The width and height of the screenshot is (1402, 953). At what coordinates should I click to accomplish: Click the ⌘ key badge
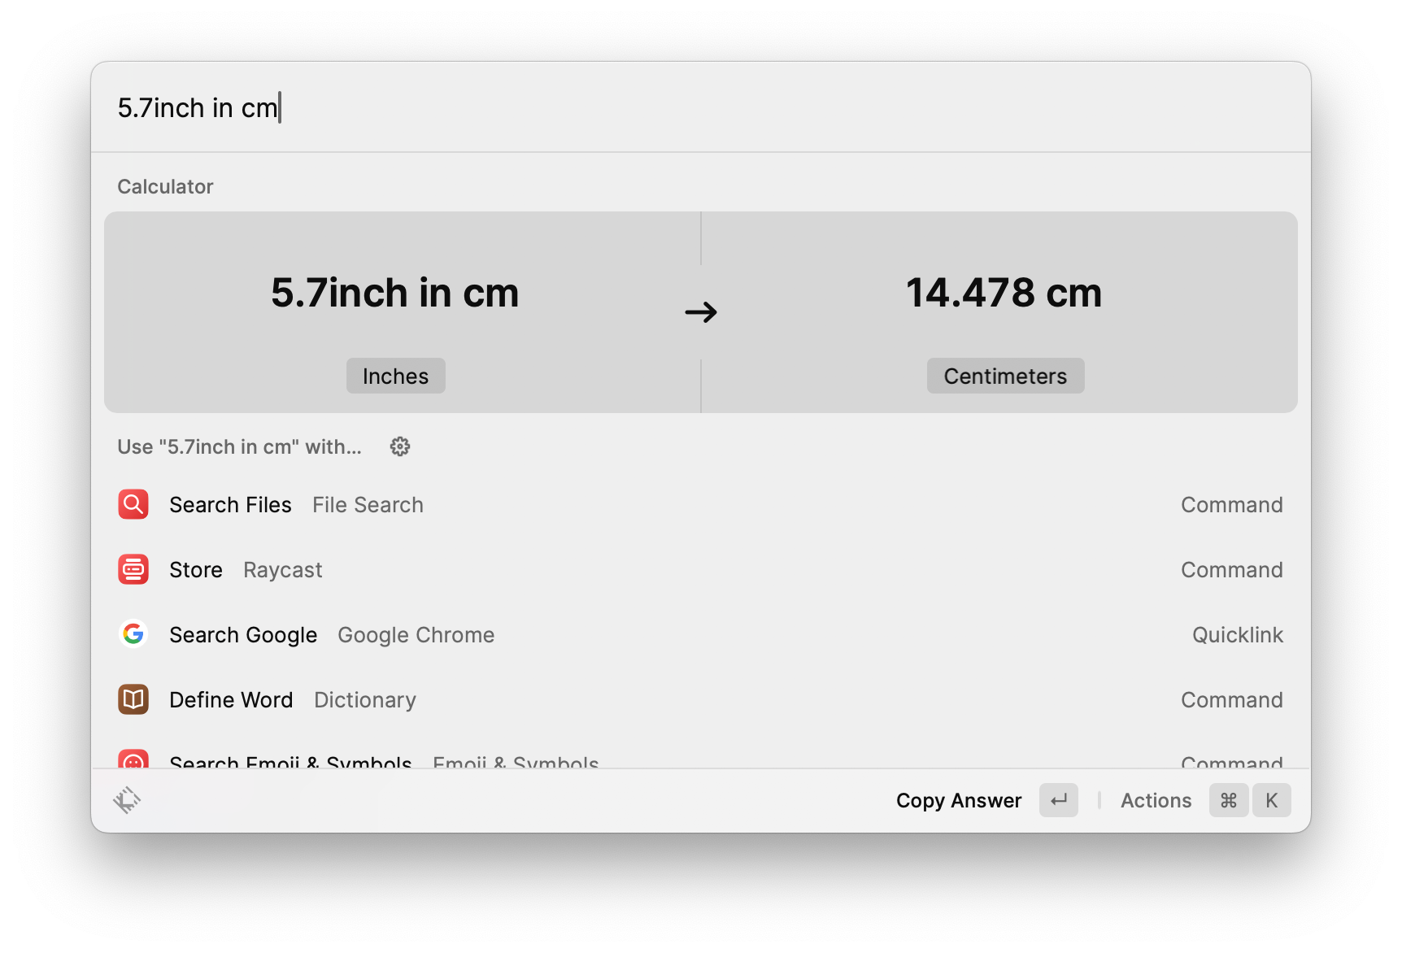pyautogui.click(x=1229, y=800)
